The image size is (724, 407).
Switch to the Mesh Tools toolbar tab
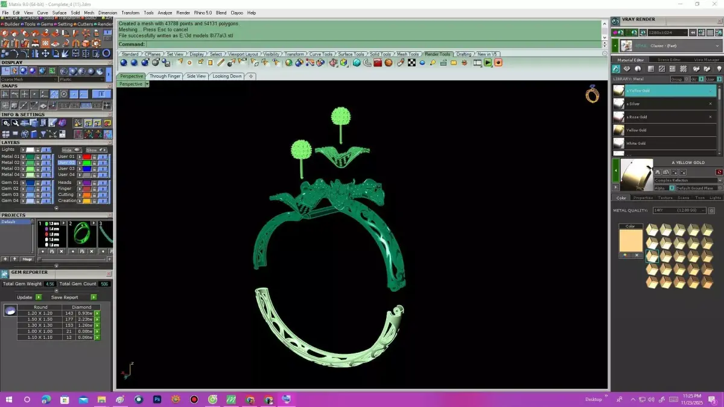click(408, 54)
